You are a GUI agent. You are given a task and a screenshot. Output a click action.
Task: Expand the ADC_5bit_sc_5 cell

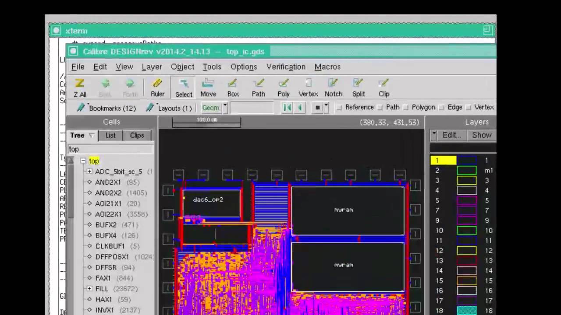(89, 171)
